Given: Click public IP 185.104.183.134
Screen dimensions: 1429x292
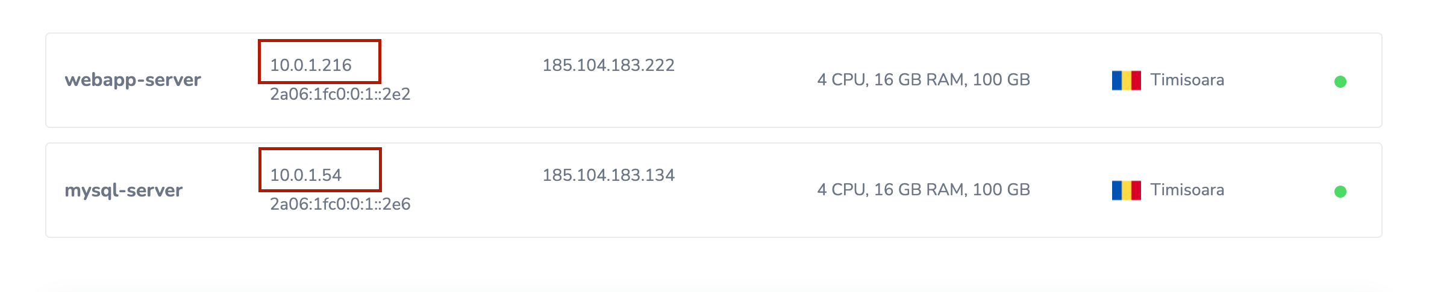Looking at the screenshot, I should 608,175.
